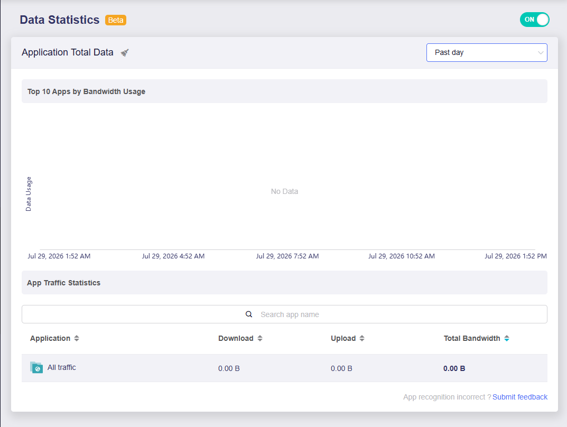This screenshot has height=427, width=567.
Task: Click the bold 0.00 B total bandwidth value
Action: pos(454,368)
